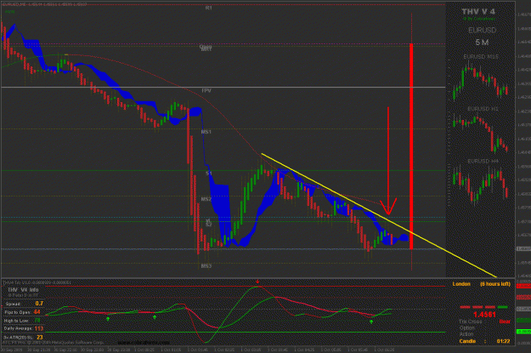Click the EURUSD,M5 chart header text
The image size is (531, 353).
(44, 4)
